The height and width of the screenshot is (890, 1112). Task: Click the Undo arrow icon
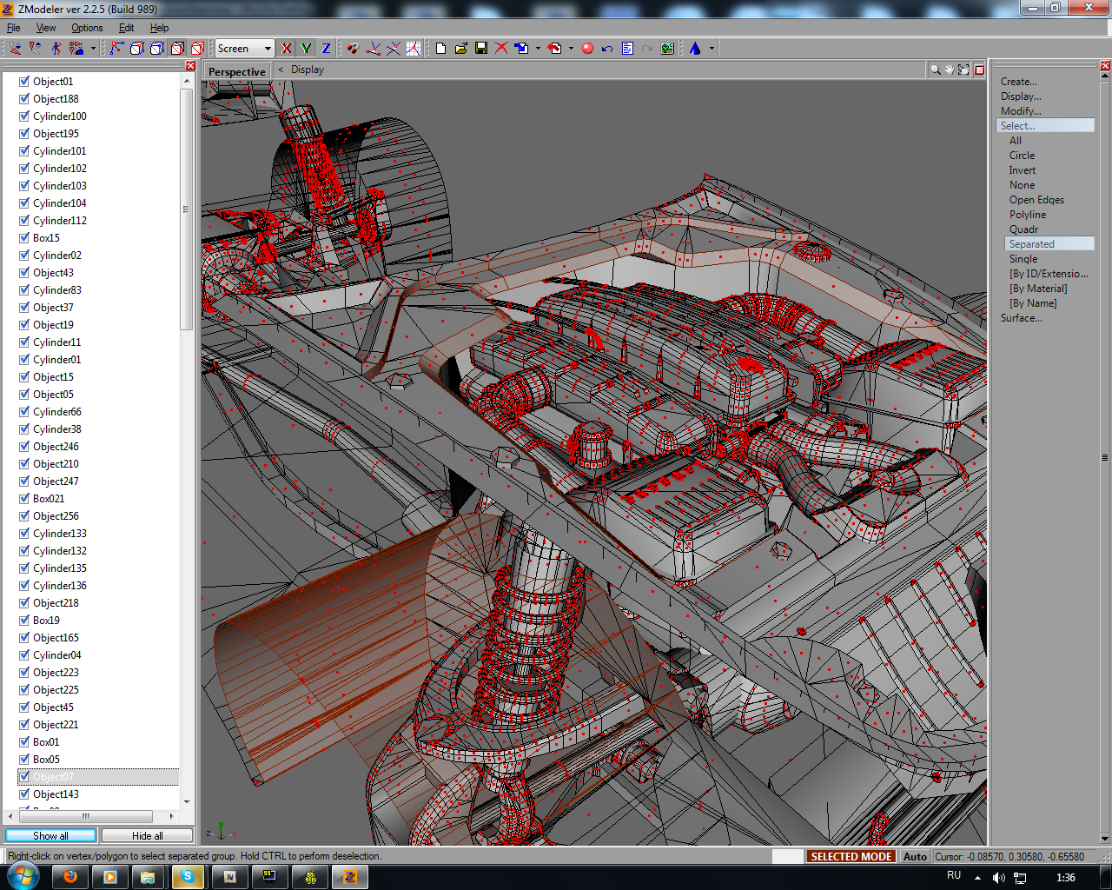point(607,49)
